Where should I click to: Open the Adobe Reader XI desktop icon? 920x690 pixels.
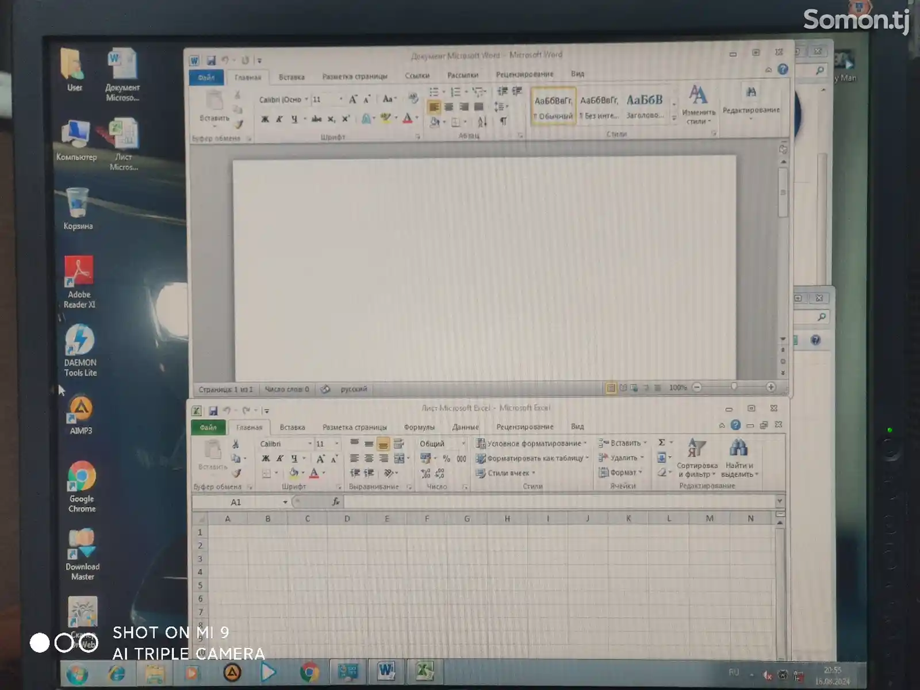(x=79, y=283)
